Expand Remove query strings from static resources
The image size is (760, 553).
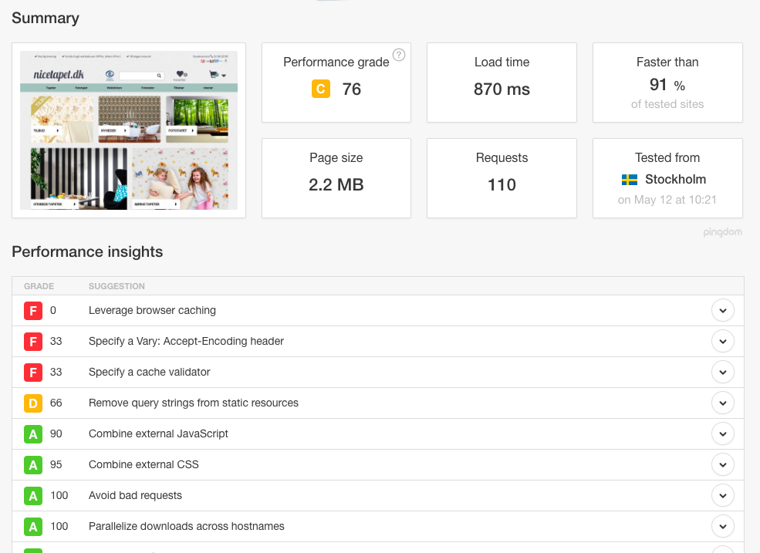(722, 403)
